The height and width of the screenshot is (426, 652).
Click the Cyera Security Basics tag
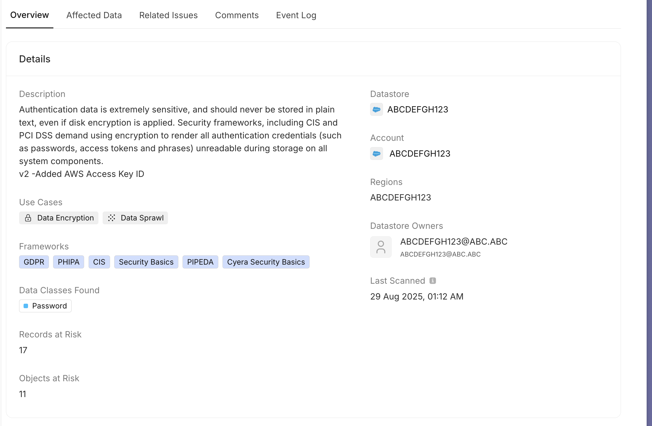tap(266, 262)
